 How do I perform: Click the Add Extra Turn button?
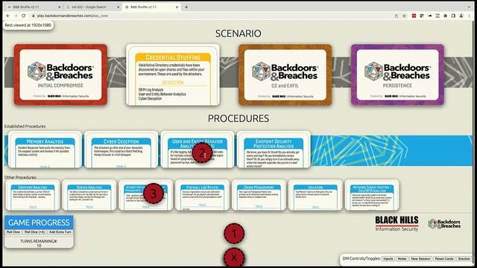(60, 232)
